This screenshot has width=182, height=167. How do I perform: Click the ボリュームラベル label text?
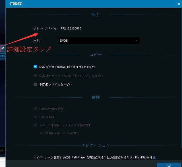pyautogui.click(x=45, y=28)
